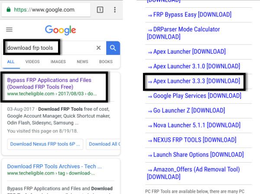260x194 pixels.
Task: Open the hamburger menu beside Google logo
Action: [x=9, y=30]
